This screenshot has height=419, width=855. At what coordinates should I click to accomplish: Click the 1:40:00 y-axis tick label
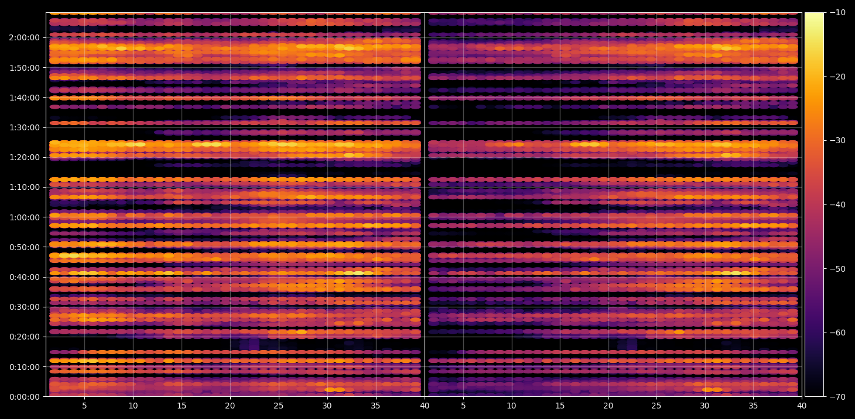[25, 98]
